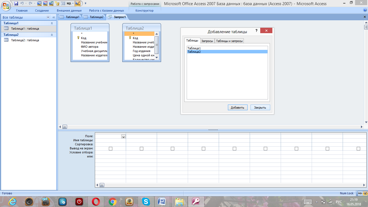The image size is (368, 207).
Task: Open Skype from the taskbar
Action: (x=146, y=201)
